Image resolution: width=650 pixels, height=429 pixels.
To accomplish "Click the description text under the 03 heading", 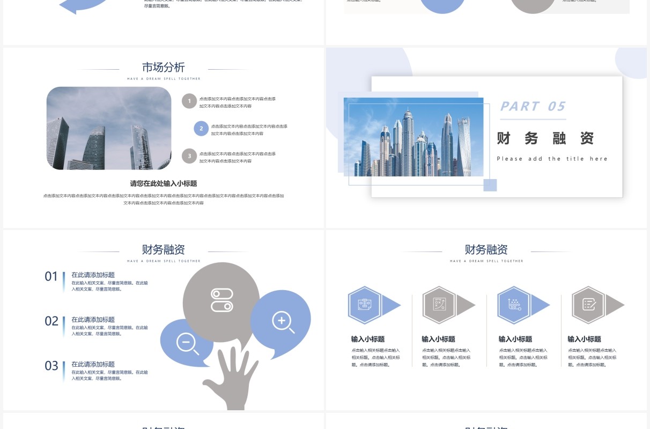I will 110,375.
